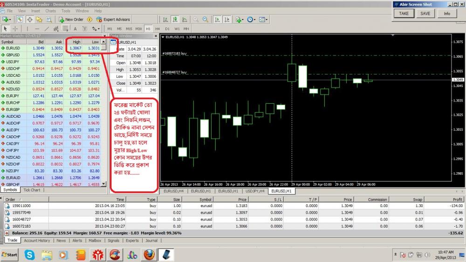The image size is (466, 262).
Task: Open the Indicators list dropdown
Action: [239, 19]
